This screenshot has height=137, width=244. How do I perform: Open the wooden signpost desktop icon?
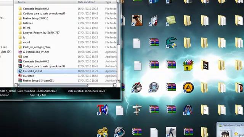coord(137,110)
